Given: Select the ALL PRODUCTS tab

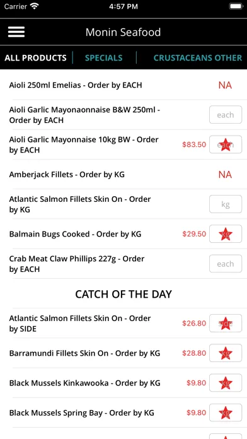Looking at the screenshot, I should click(x=35, y=57).
